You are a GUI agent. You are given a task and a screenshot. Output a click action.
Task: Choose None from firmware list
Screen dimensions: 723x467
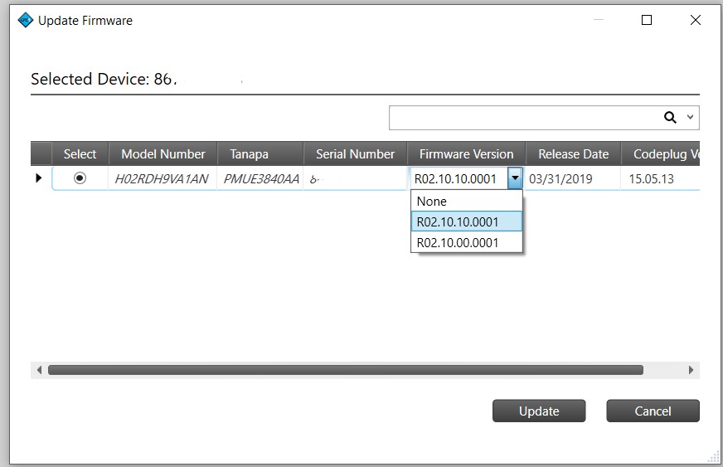466,202
